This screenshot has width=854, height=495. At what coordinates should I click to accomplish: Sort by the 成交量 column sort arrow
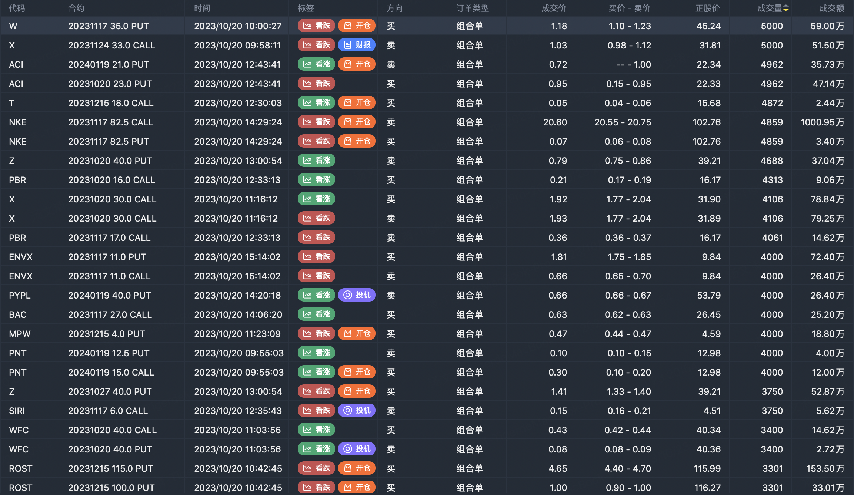pos(786,8)
